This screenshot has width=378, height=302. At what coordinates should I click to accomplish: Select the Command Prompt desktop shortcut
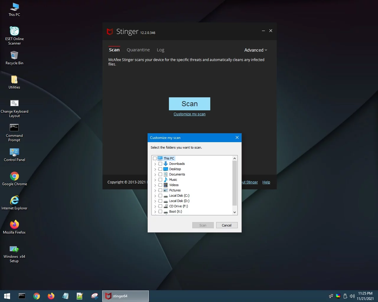click(14, 133)
